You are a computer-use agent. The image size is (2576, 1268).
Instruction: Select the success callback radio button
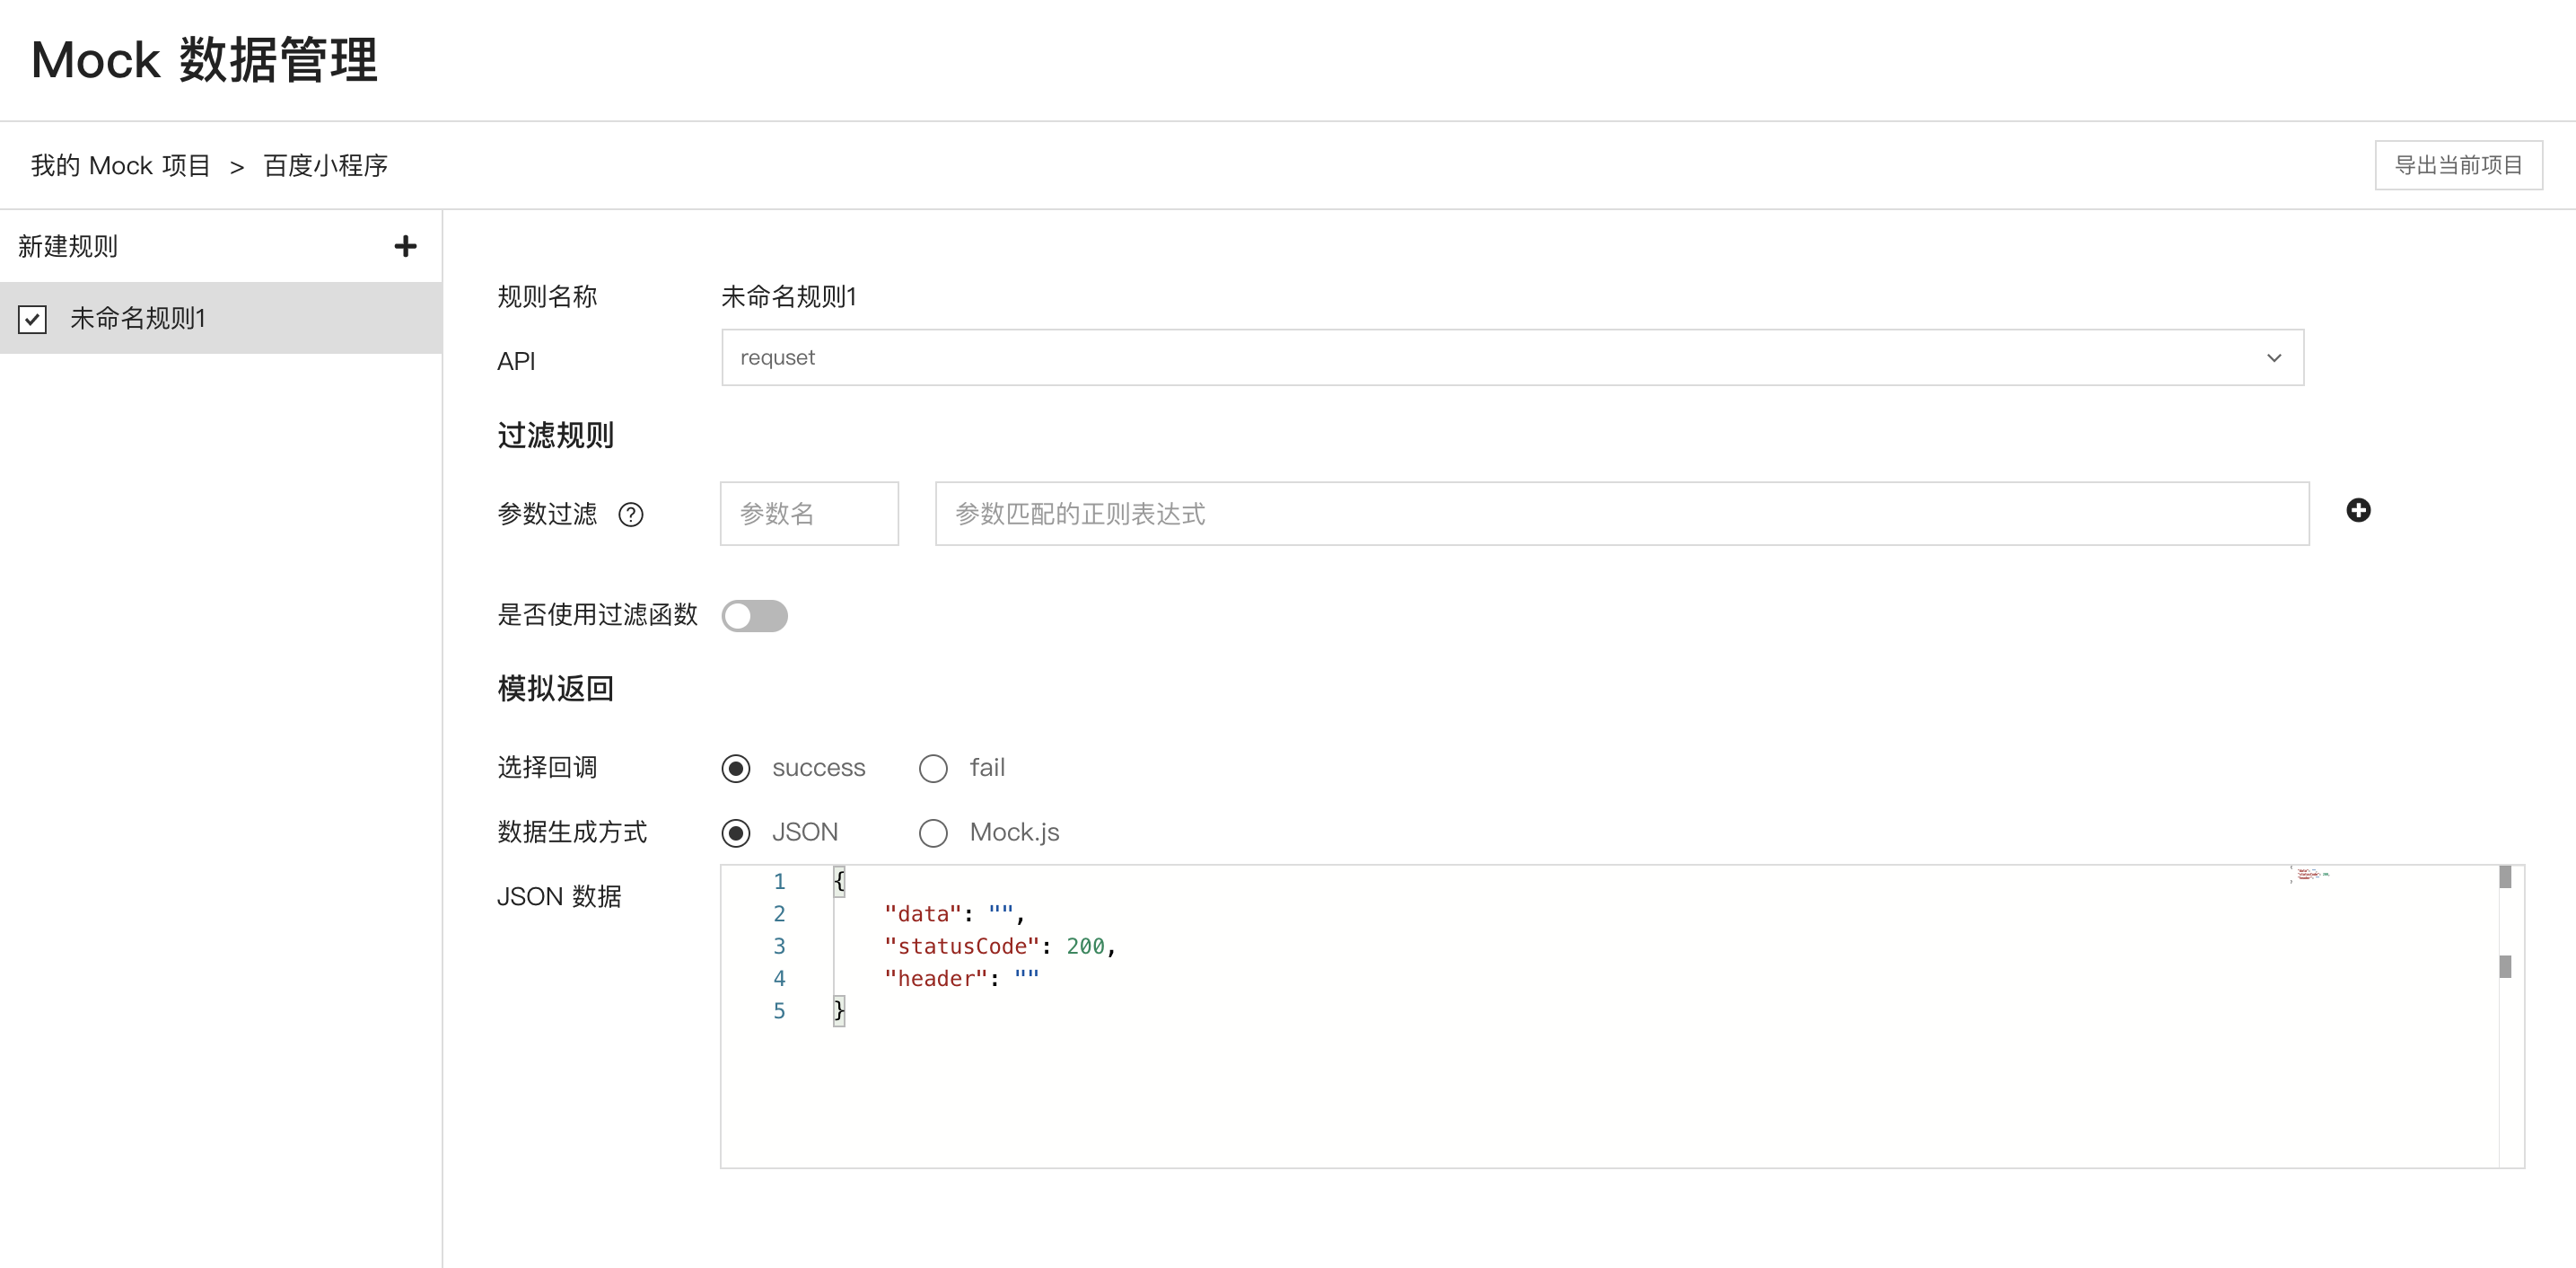pyautogui.click(x=736, y=769)
